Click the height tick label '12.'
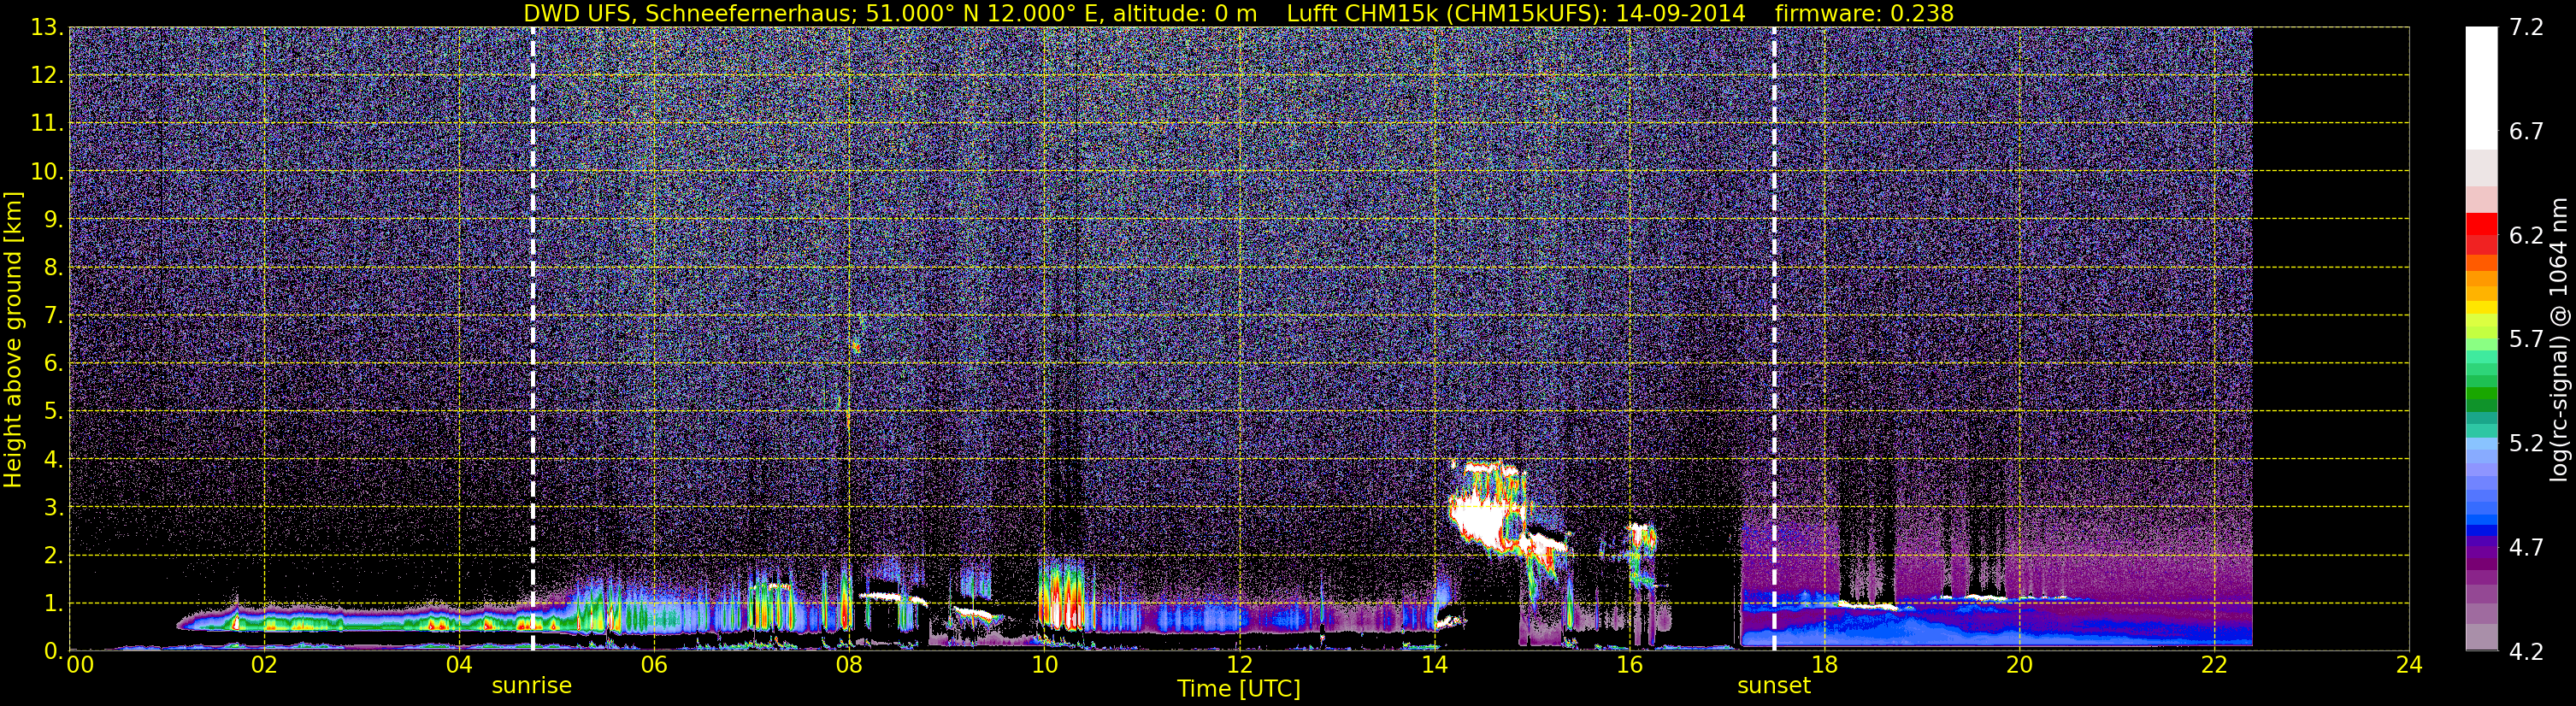The height and width of the screenshot is (706, 2576). click(48, 76)
